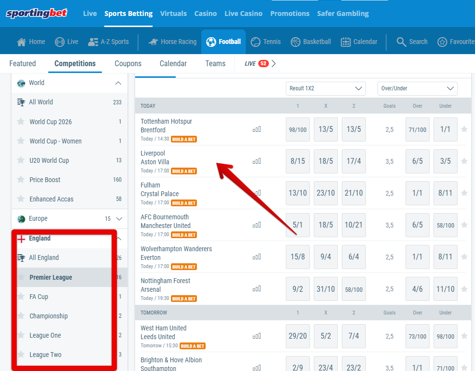Screen dimensions: 475x371
Task: Open the Promotions menu item
Action: point(290,14)
